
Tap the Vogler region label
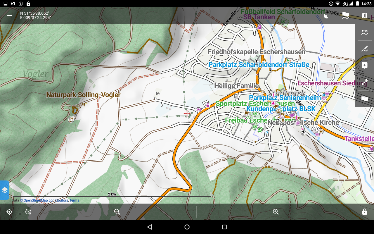36,74
